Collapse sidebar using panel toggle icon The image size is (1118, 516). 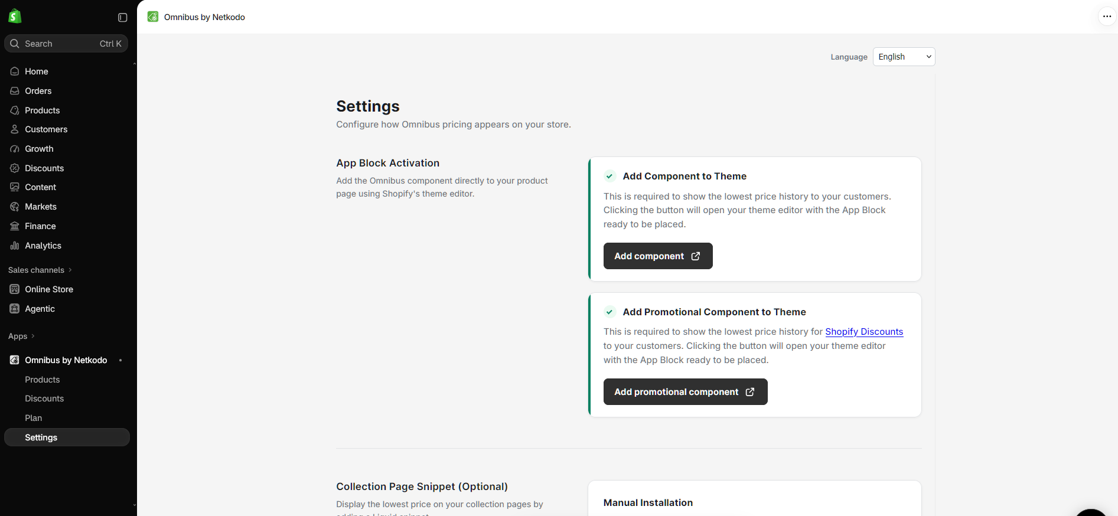[x=123, y=18]
